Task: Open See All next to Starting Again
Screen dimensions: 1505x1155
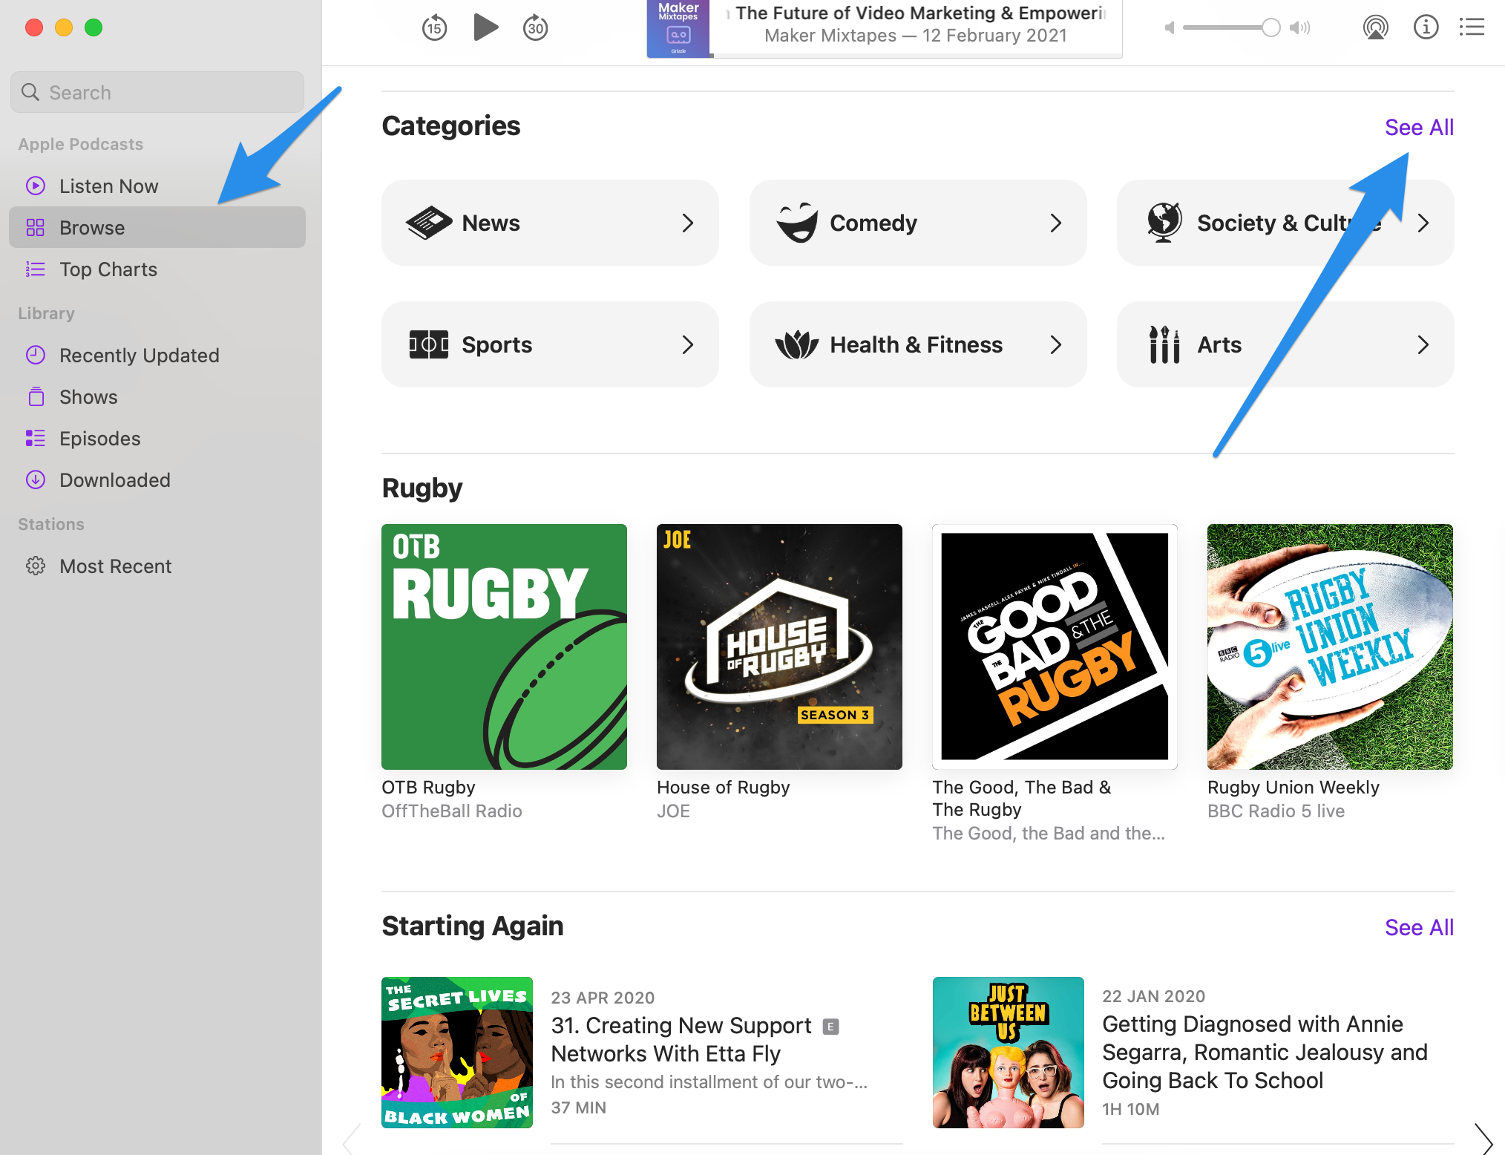Action: coord(1418,926)
